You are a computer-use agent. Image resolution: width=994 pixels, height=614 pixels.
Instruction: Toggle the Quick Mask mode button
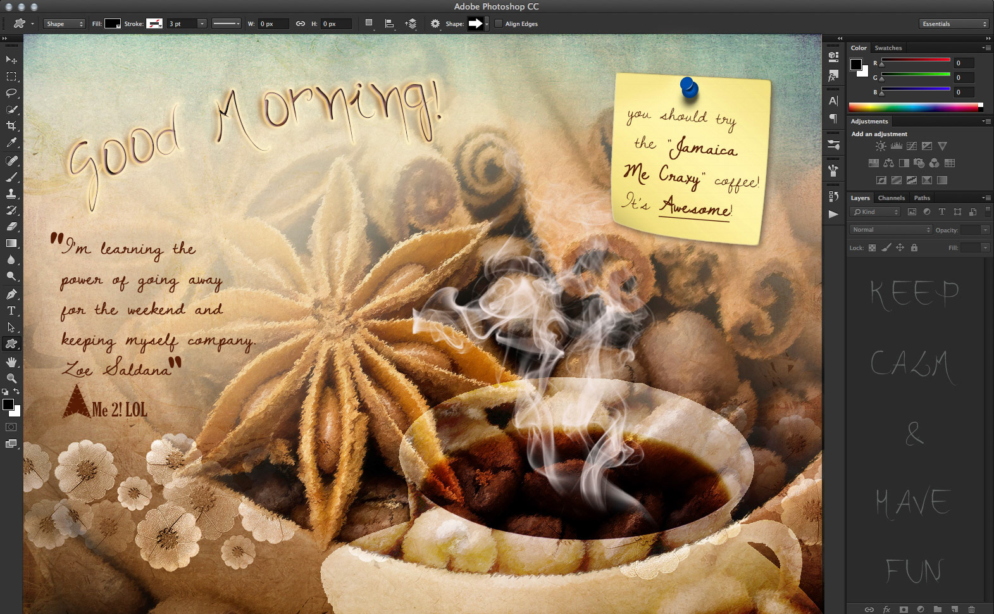click(x=11, y=427)
